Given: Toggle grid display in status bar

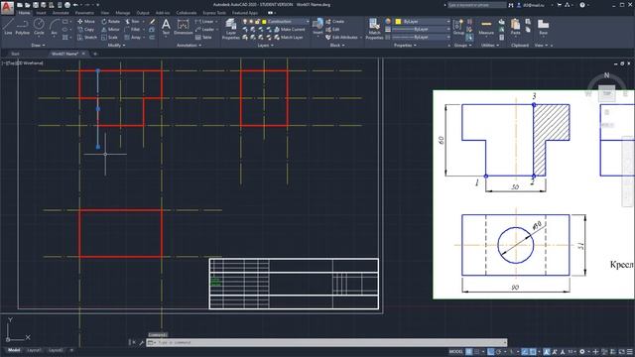Looking at the screenshot, I should click(468, 352).
